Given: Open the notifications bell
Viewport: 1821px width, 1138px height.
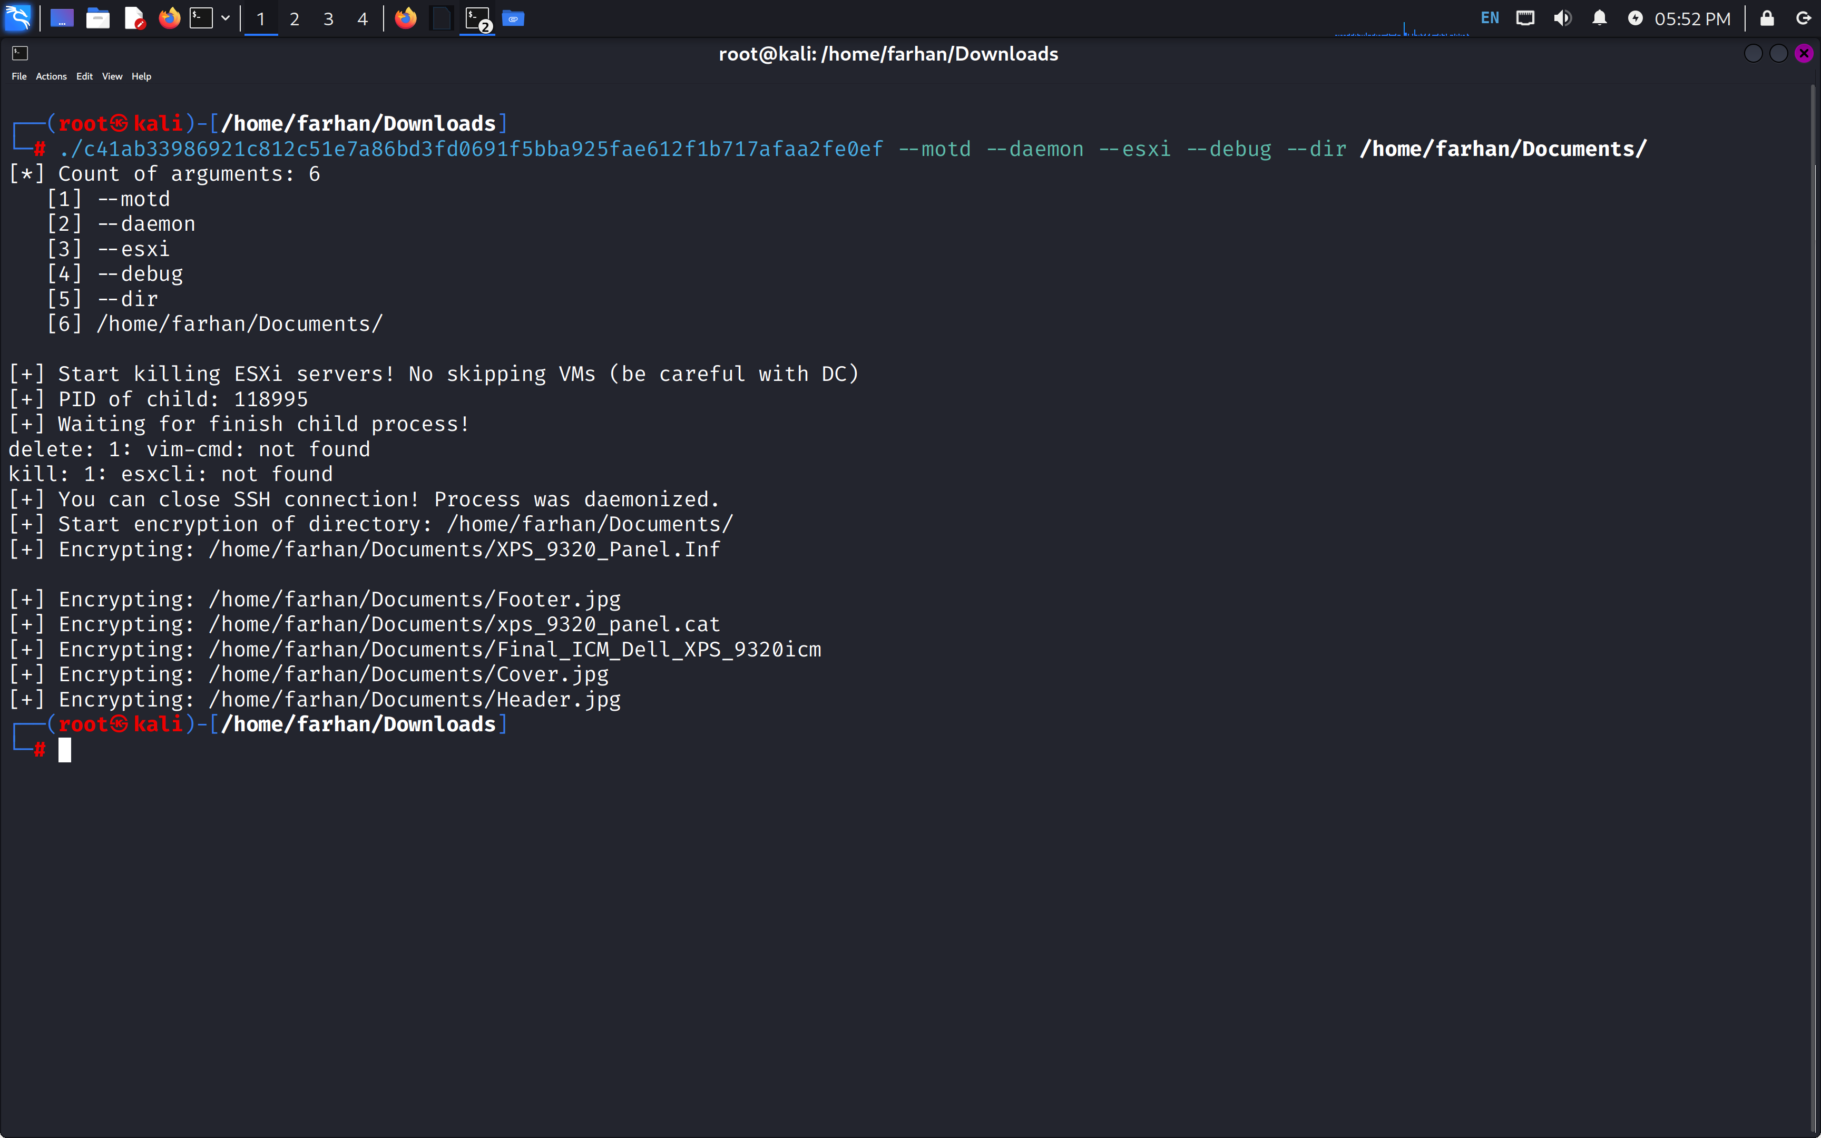Looking at the screenshot, I should tap(1599, 18).
